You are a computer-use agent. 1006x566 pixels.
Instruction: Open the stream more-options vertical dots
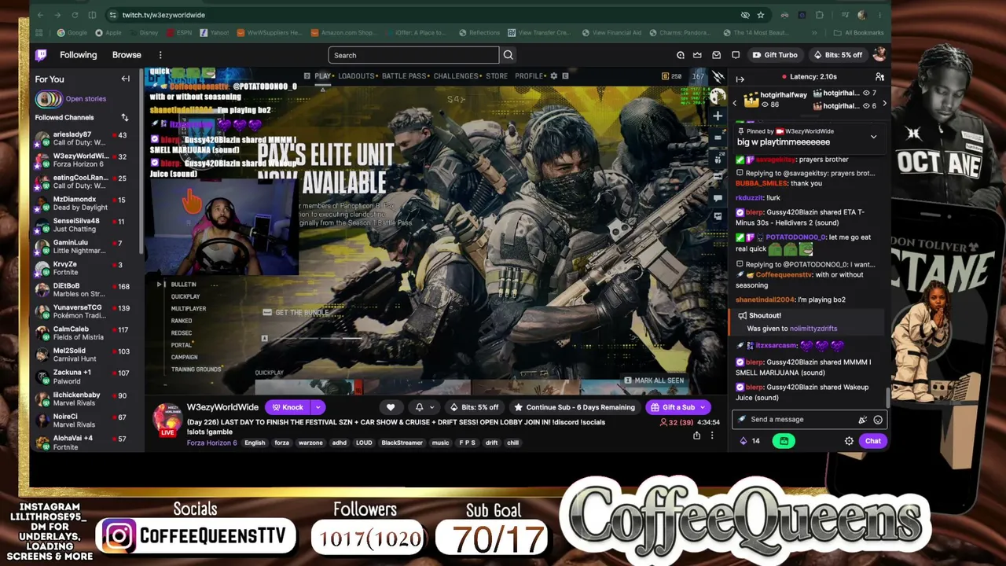[712, 436]
